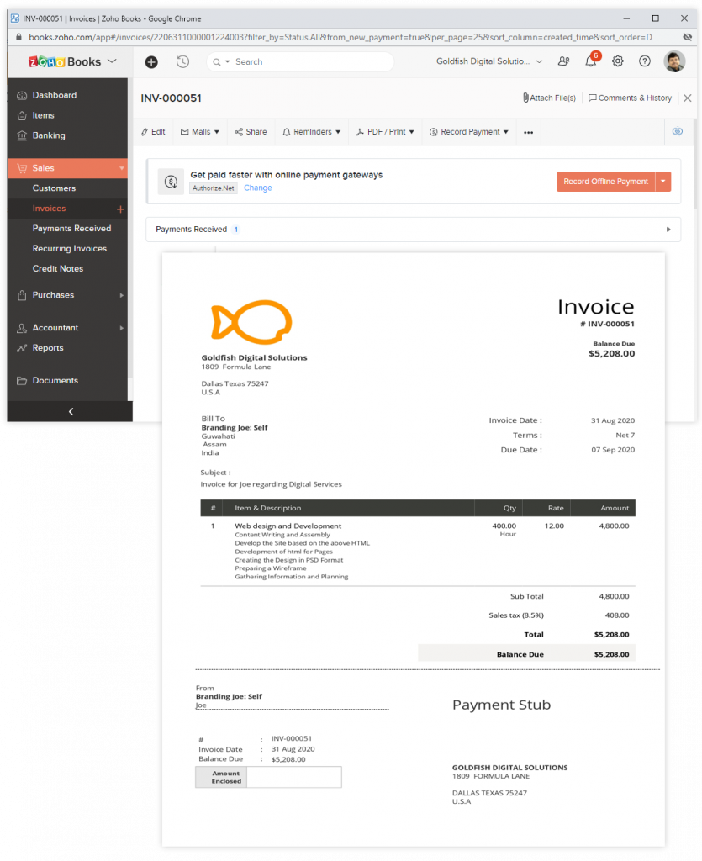Click the browser address bar URL

pyautogui.click(x=340, y=37)
